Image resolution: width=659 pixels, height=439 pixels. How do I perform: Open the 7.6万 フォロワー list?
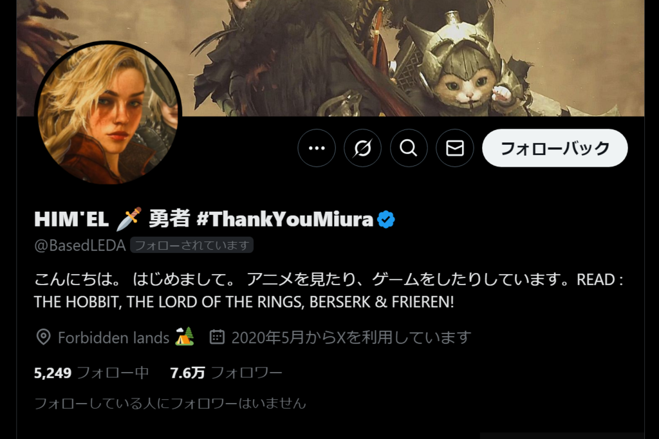226,373
